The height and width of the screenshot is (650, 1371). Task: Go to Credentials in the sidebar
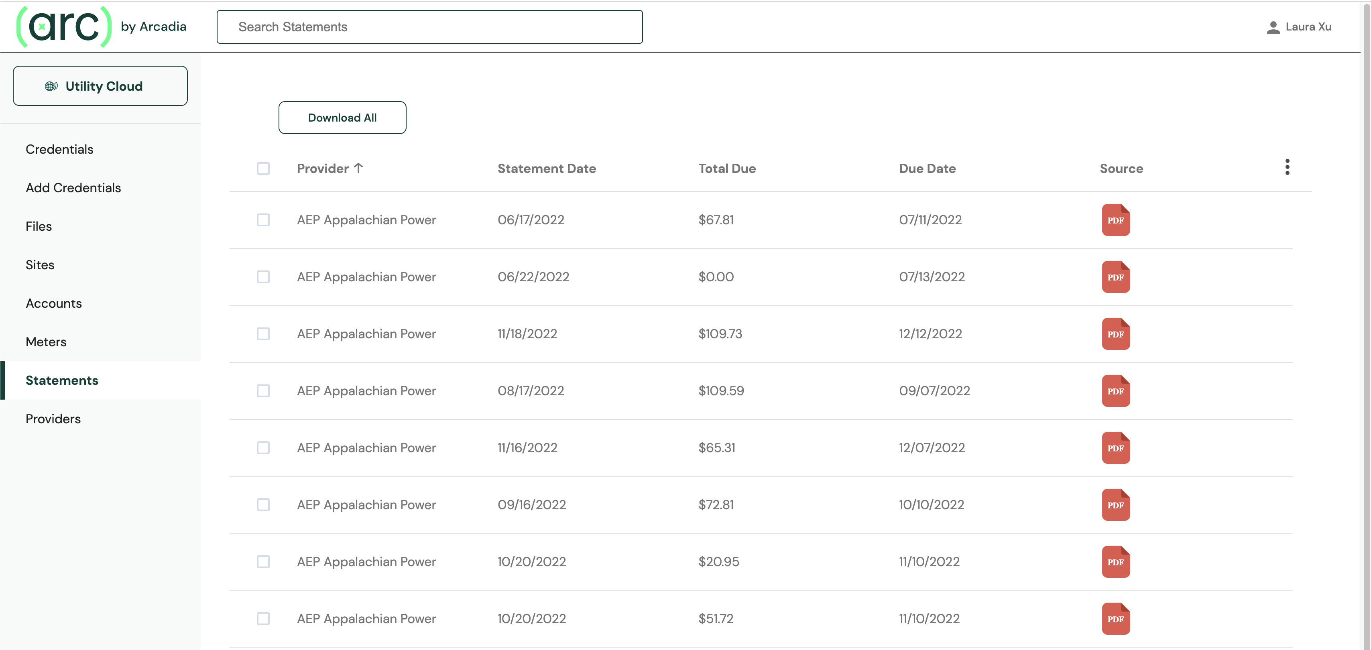tap(59, 149)
